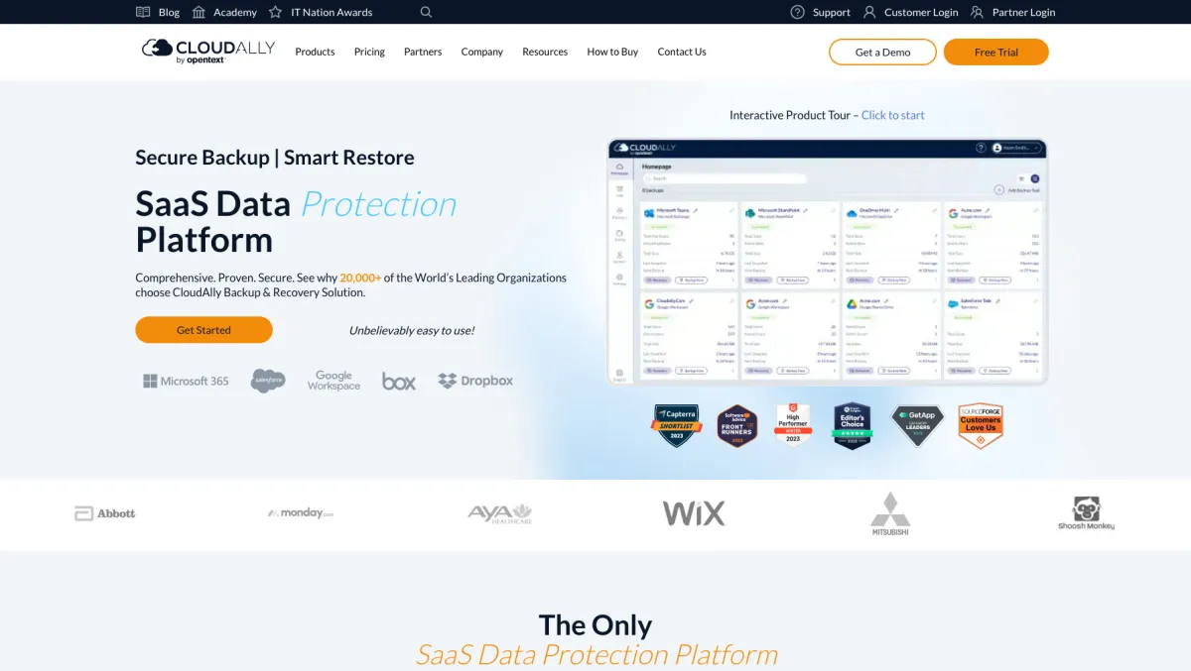Click the Abbott customer logo
The width and height of the screenshot is (1191, 671).
pyautogui.click(x=104, y=513)
